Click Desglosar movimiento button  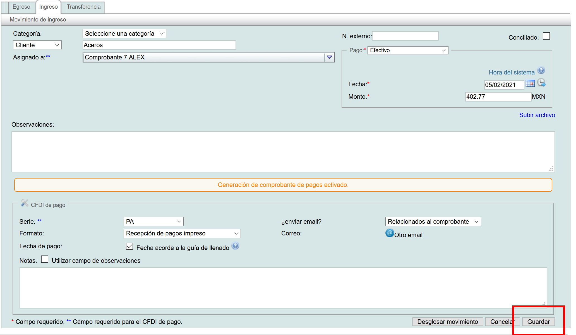click(x=447, y=322)
